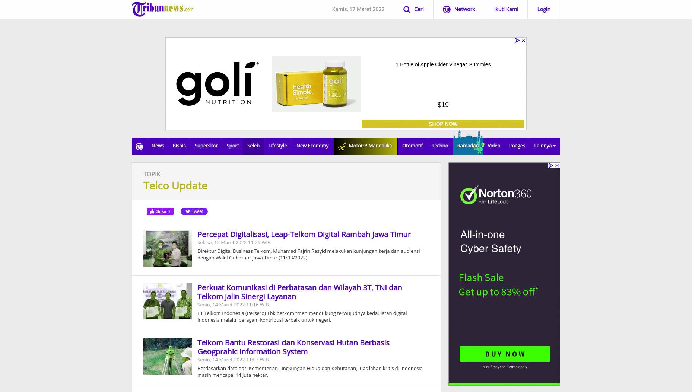Click the Network text in the header
Screen dimensions: 692x392
(x=464, y=9)
